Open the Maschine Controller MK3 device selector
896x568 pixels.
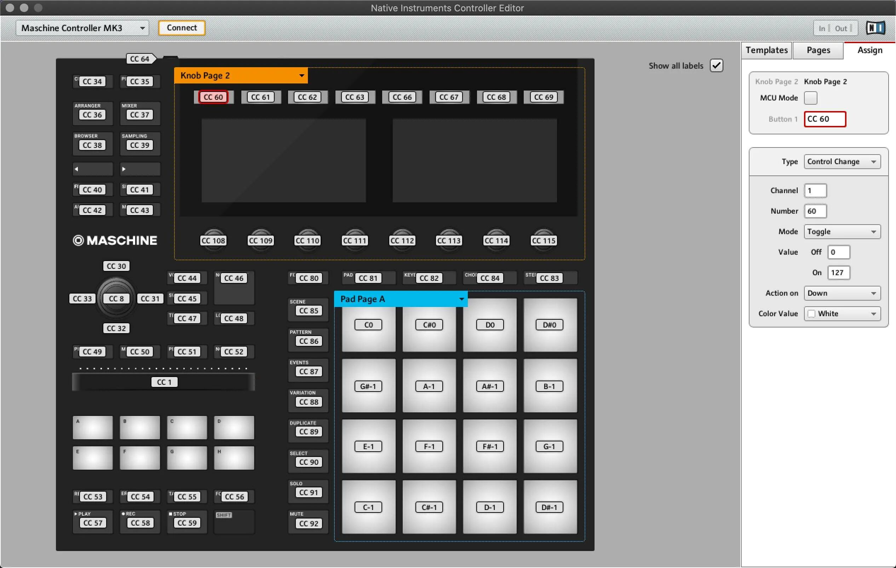tap(82, 28)
